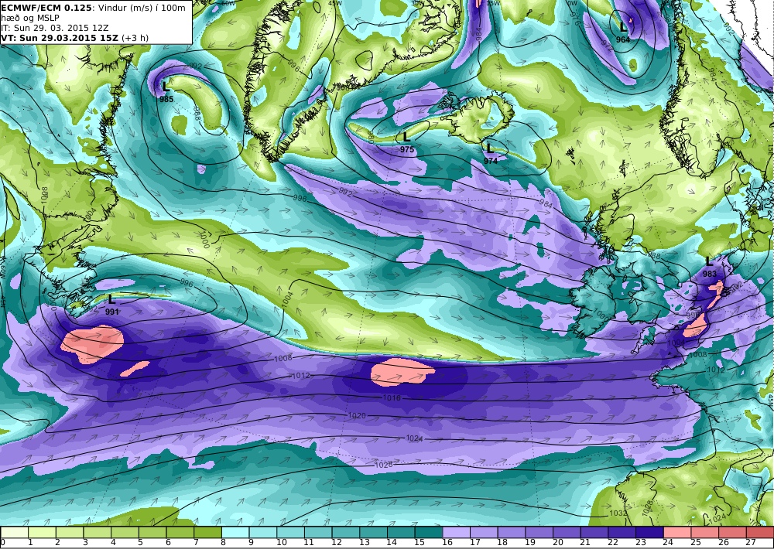Click the L marker of the 985 low
Image resolution: width=774 pixels, height=549 pixels.
tap(166, 87)
